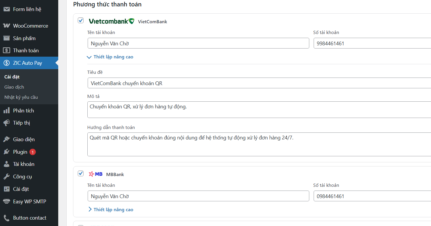Image resolution: width=431 pixels, height=226 pixels.
Task: Click the Cài đặt sliders icon
Action: [6, 189]
